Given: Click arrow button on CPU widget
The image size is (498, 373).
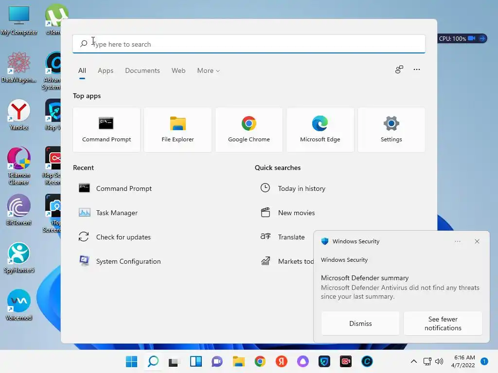Looking at the screenshot, I should tap(482, 38).
